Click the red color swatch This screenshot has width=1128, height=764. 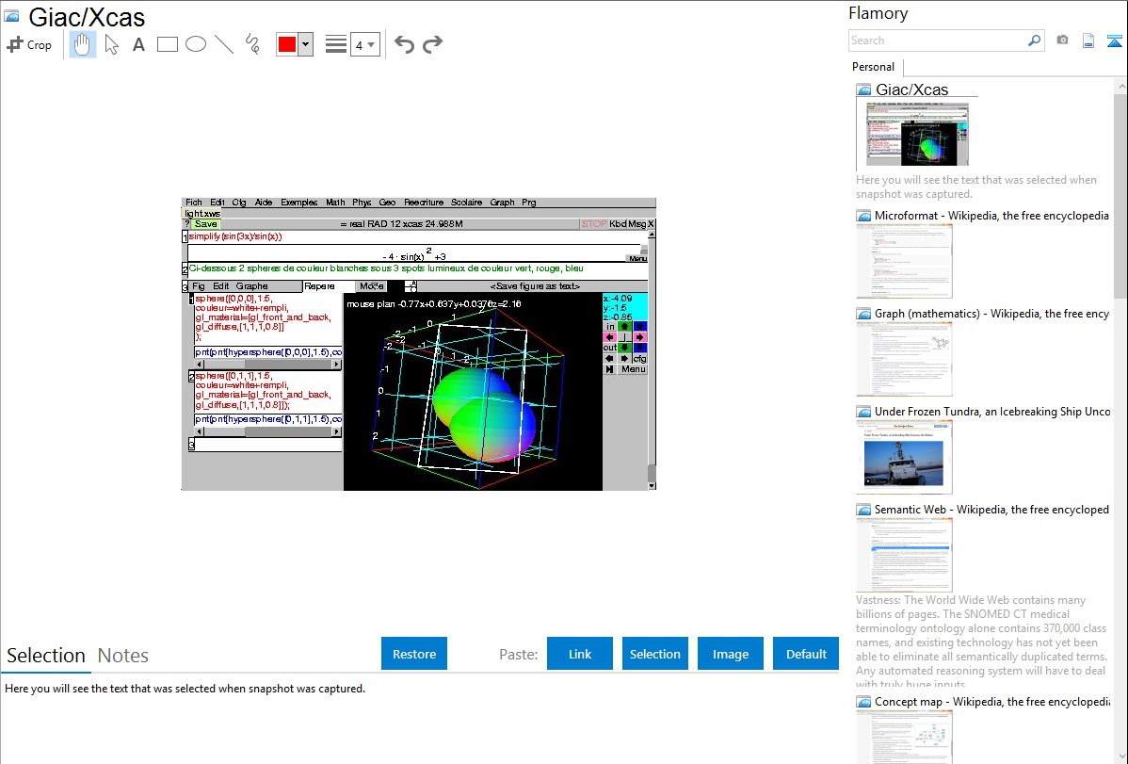coord(287,44)
